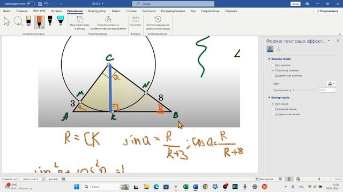The height and width of the screenshot is (192, 343).
Task: Click Convert to Shape (Преобразовать в фигуру)
Action: (x=80, y=23)
